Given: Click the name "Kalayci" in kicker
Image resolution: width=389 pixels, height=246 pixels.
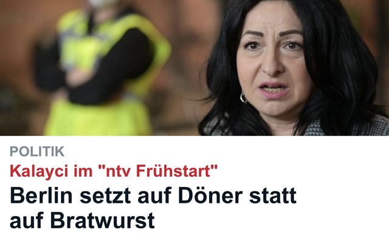Looking at the screenshot, I should tap(39, 171).
